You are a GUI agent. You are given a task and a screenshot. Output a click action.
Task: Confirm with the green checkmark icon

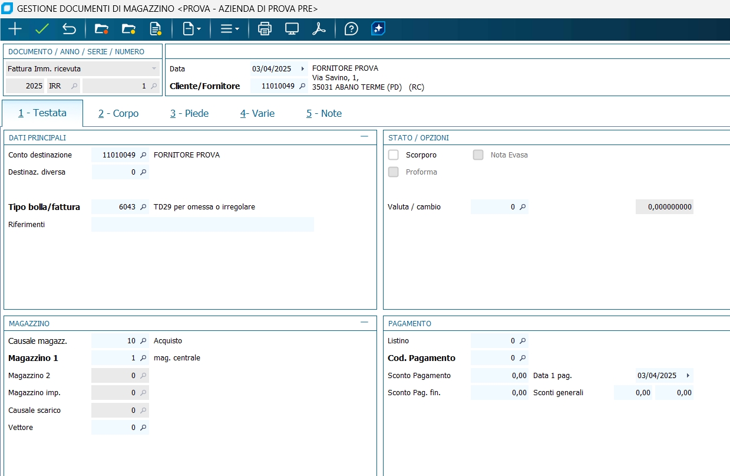click(42, 29)
